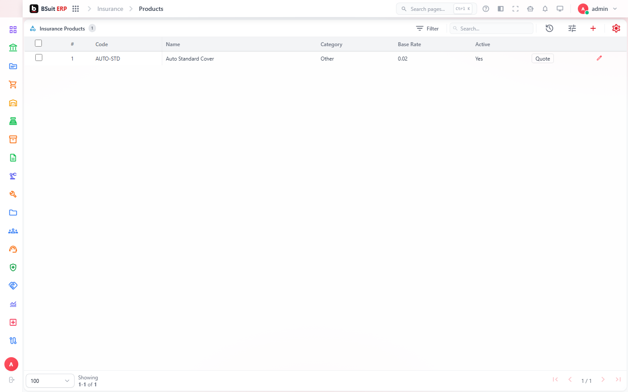Open the notifications bell

(x=545, y=9)
